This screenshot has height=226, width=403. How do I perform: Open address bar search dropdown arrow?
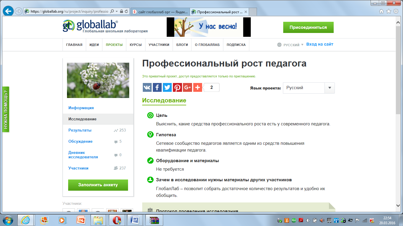[117, 11]
